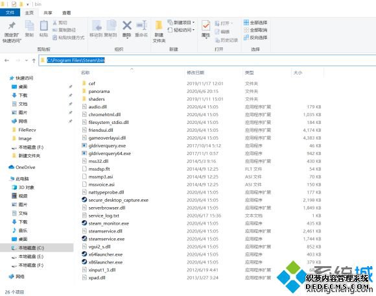The height and width of the screenshot is (296, 376).
Task: Click the Forward navigation arrow
Action: coord(18,60)
